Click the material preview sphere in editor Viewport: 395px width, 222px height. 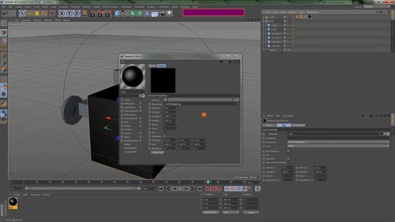[133, 76]
